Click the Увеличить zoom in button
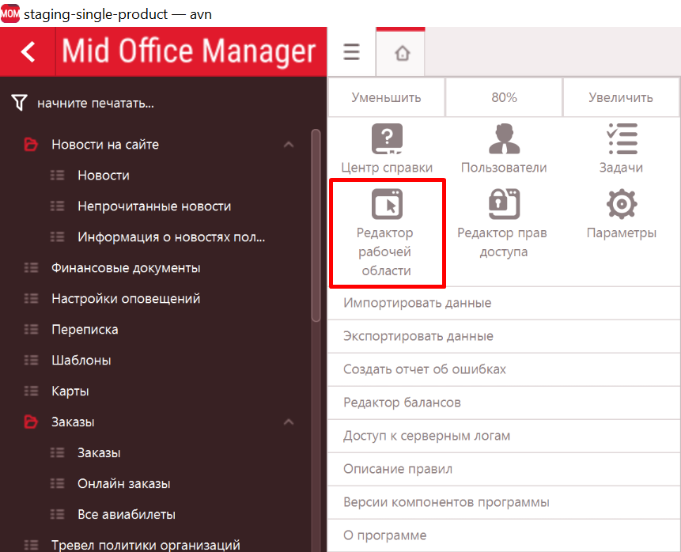 [x=620, y=98]
